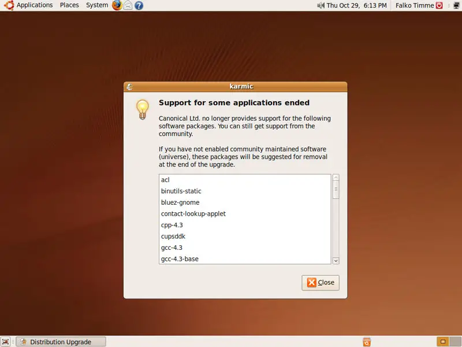This screenshot has width=462, height=347.
Task: Click scroll up arrow of package list
Action: pyautogui.click(x=336, y=178)
